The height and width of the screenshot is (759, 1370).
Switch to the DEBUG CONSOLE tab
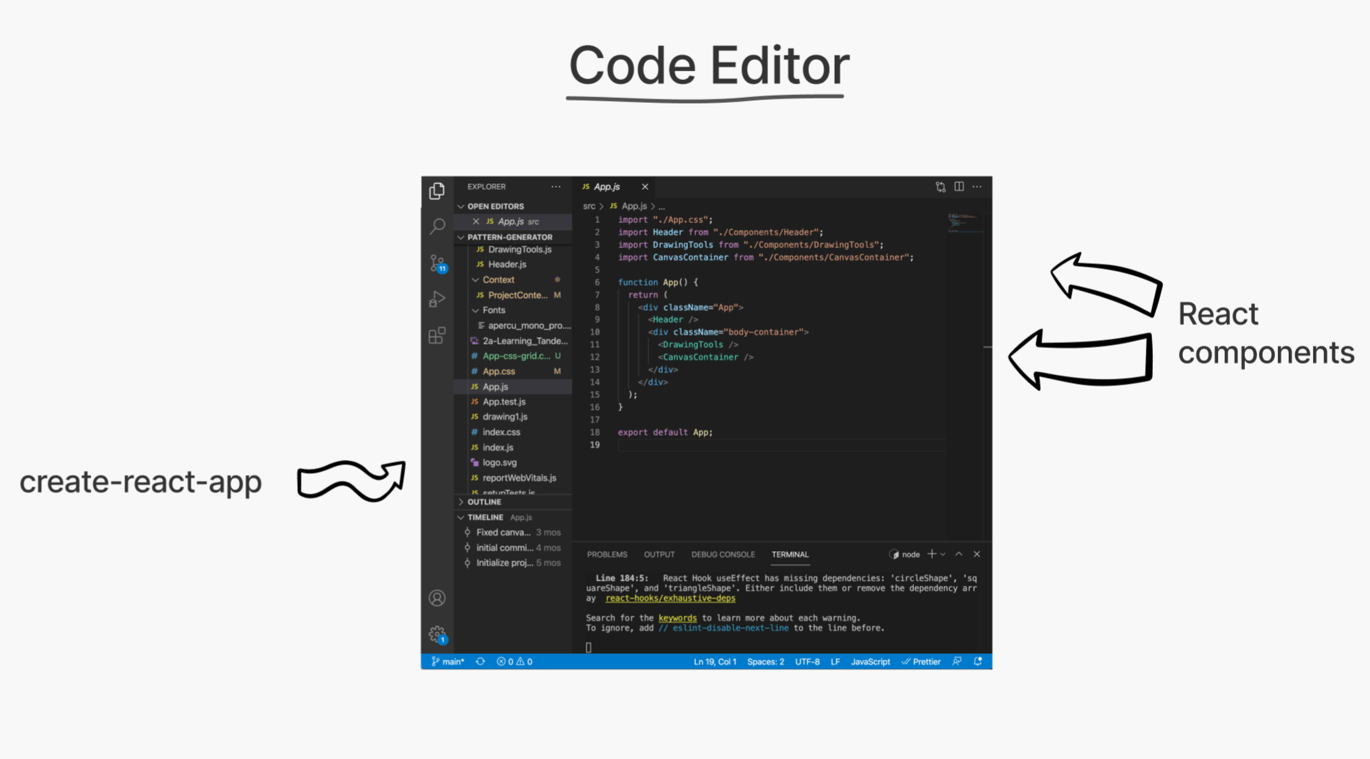723,554
